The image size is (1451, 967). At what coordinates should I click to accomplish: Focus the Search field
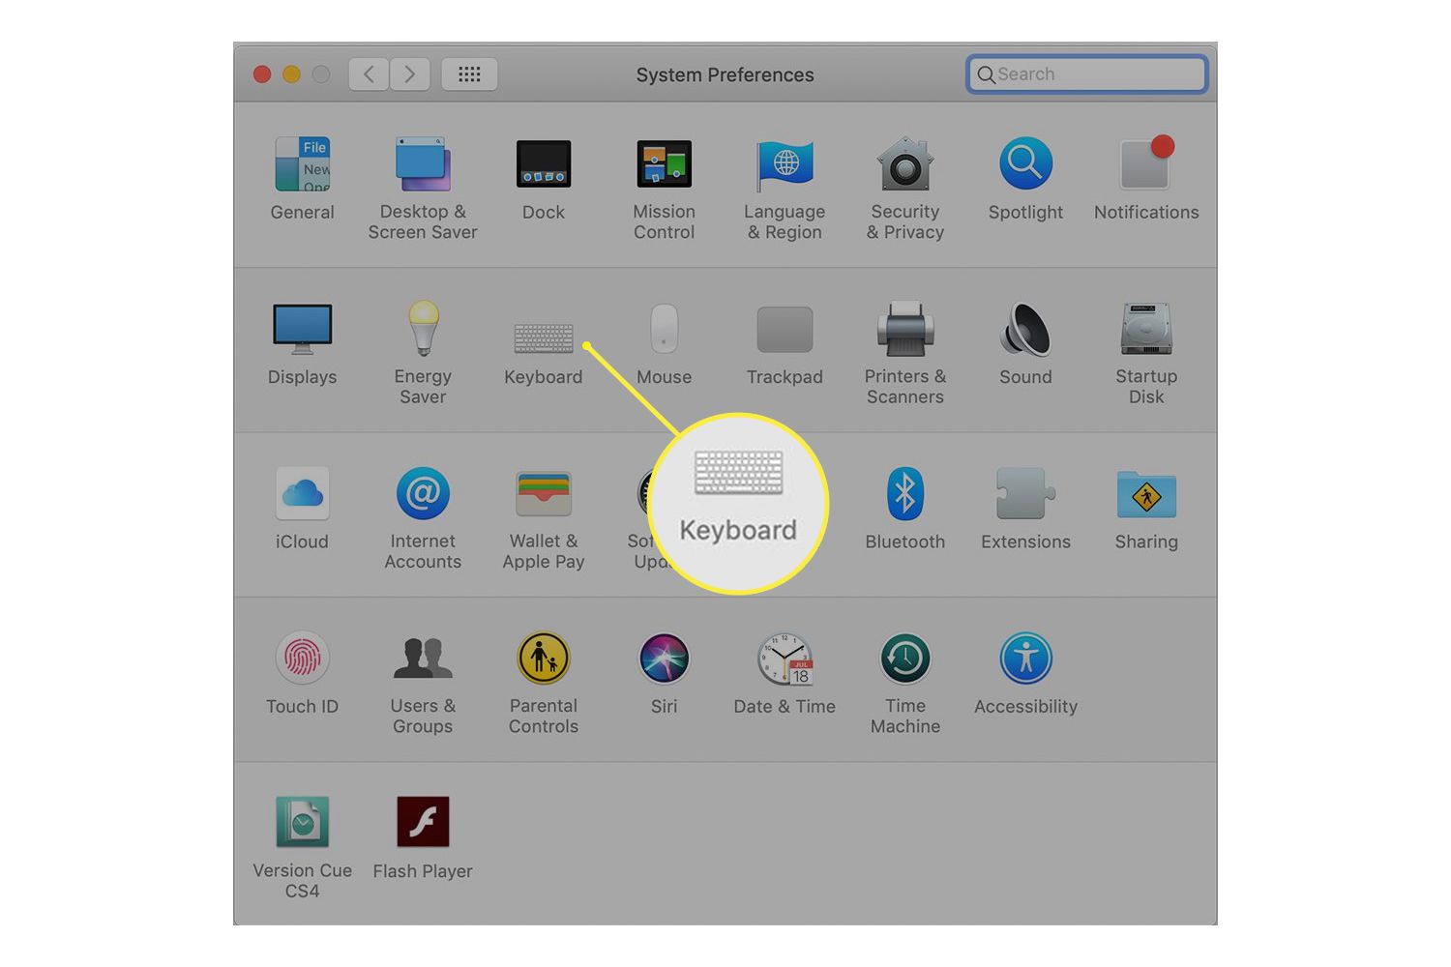click(1087, 74)
